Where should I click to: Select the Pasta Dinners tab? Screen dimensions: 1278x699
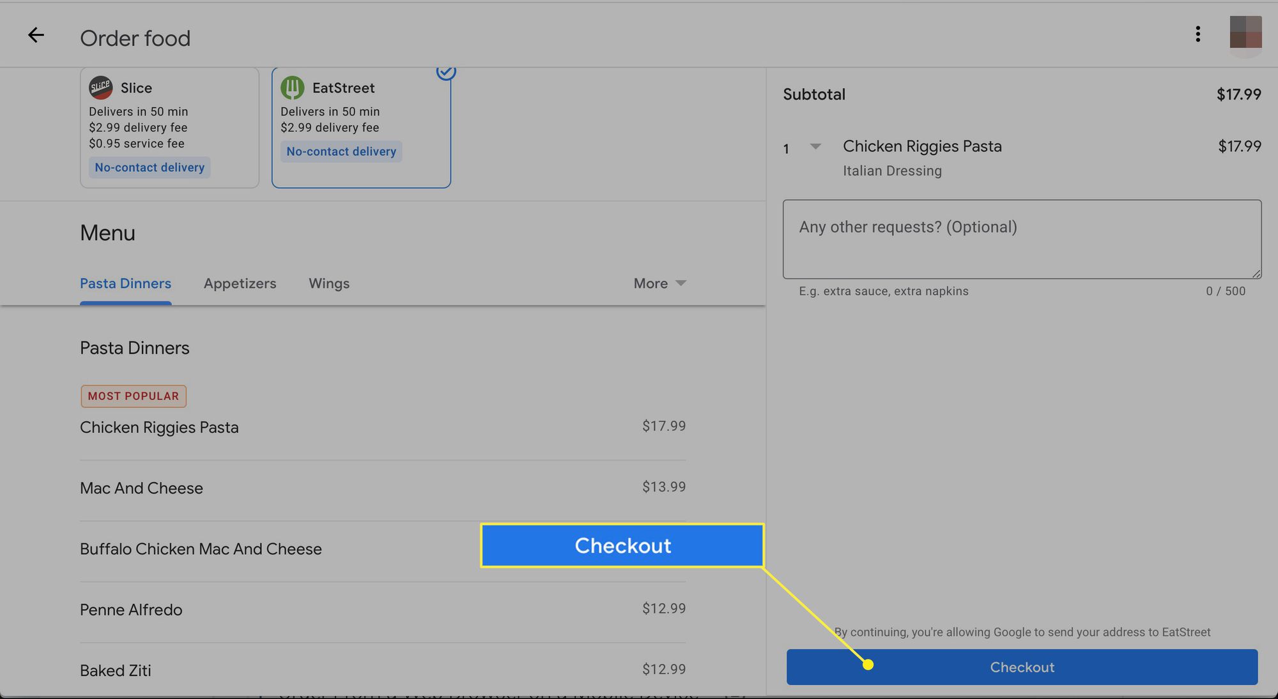pos(125,283)
